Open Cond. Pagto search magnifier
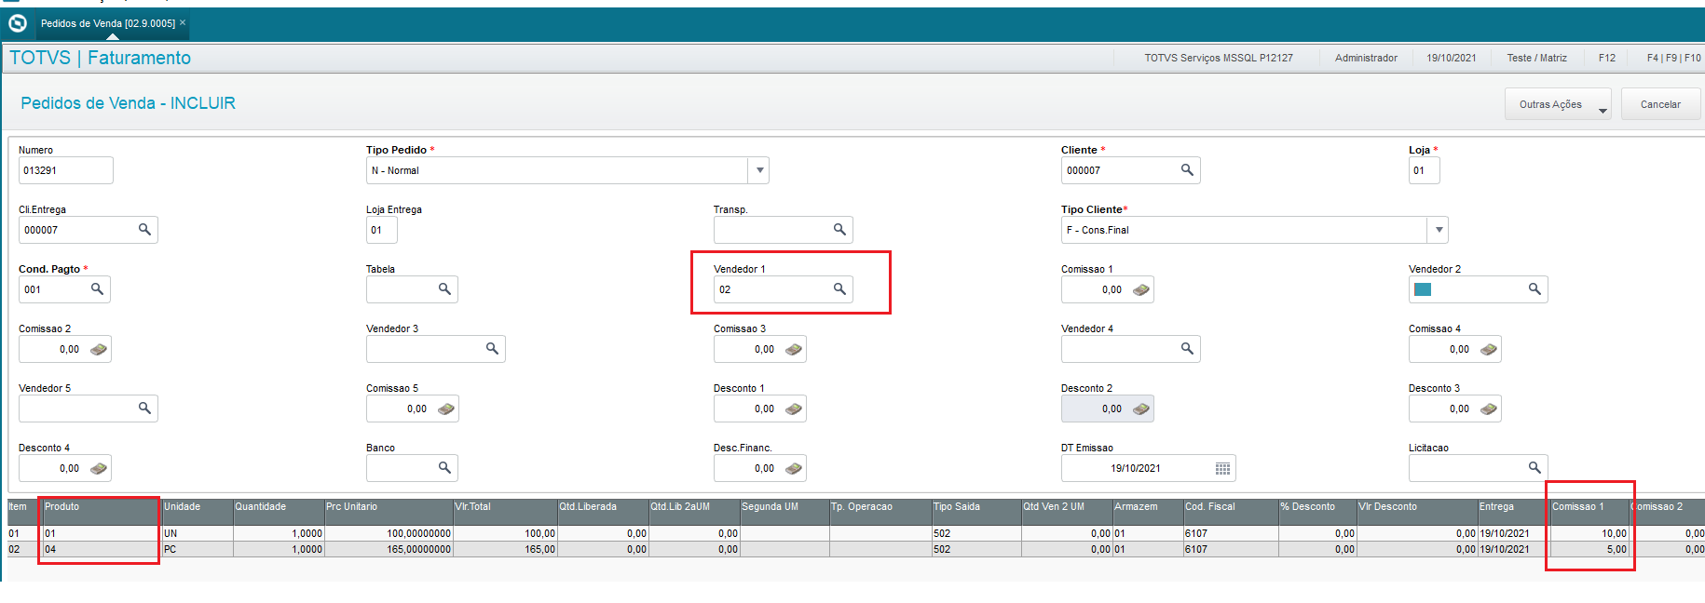Image resolution: width=1705 pixels, height=603 pixels. click(97, 289)
